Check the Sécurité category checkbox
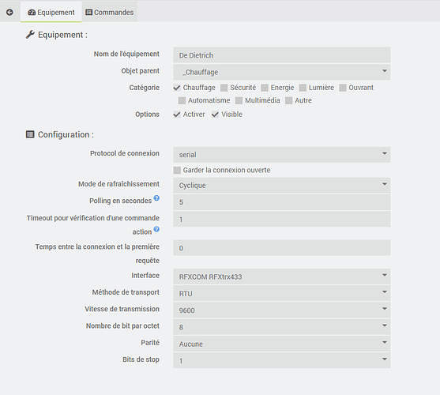 pyautogui.click(x=224, y=88)
